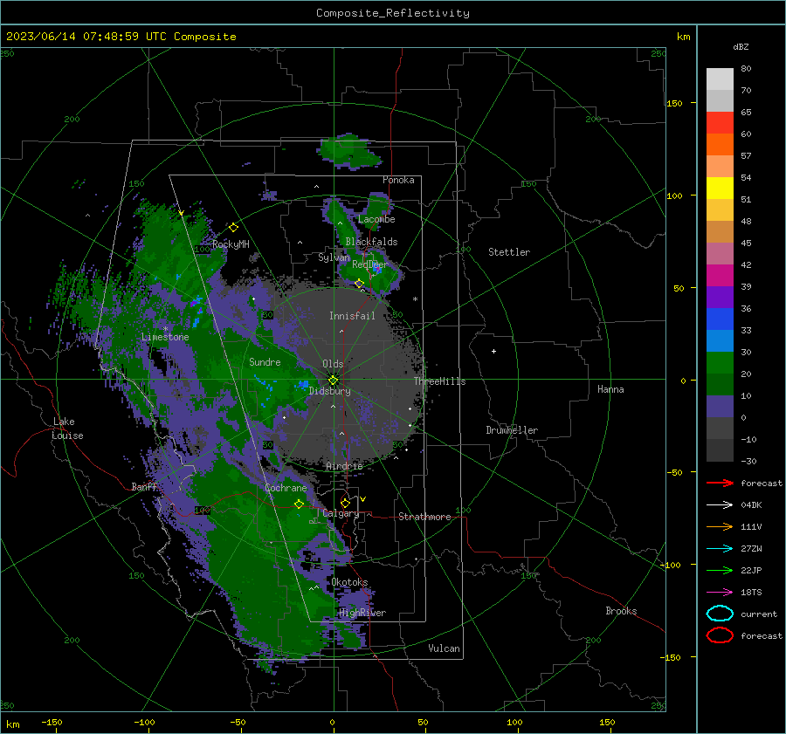Click the magenta 39-42 dBZ color swatch
786x734 pixels.
click(720, 275)
